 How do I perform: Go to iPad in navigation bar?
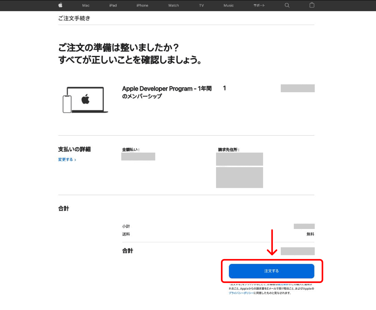[x=113, y=5]
